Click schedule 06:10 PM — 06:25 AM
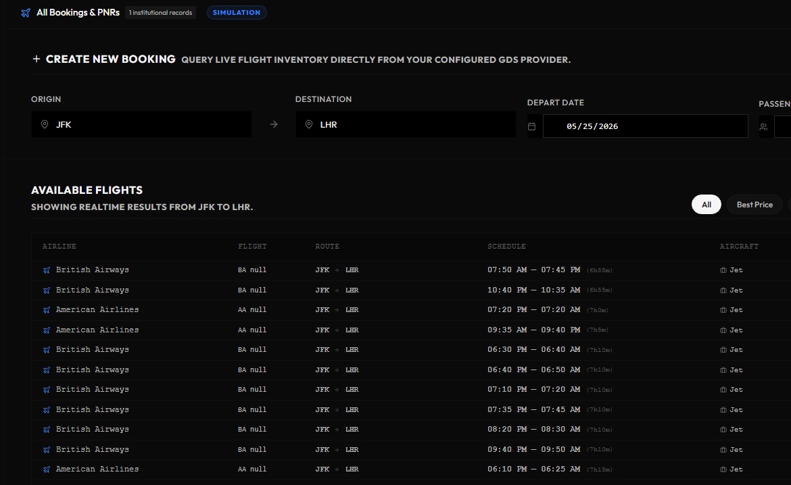 (533, 469)
